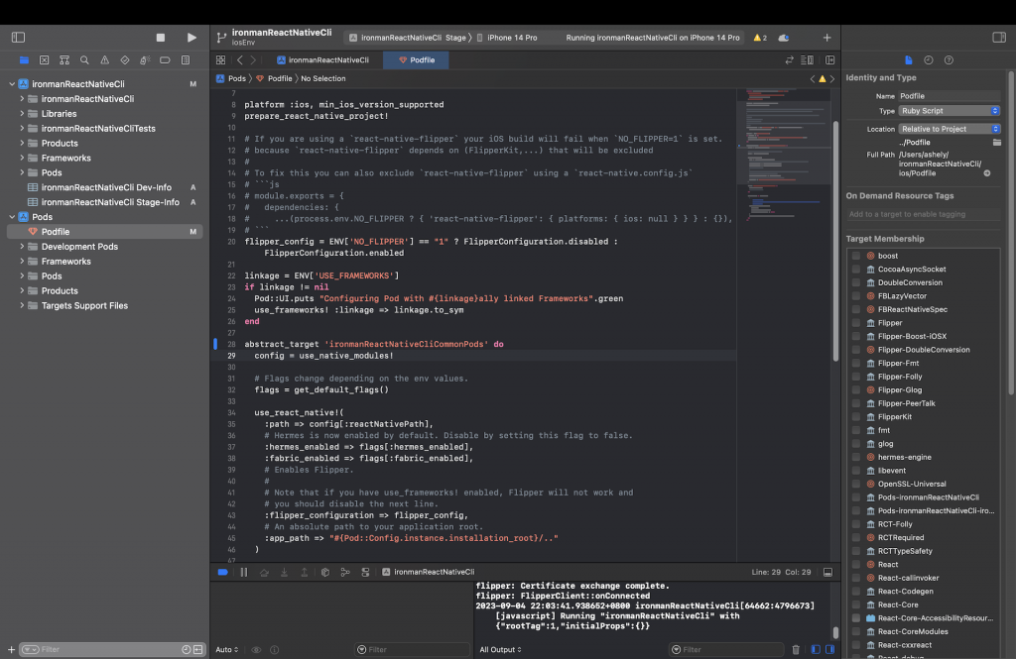
Task: Open ironmanReactNativeCli Stage-Info file
Action: pyautogui.click(x=110, y=202)
